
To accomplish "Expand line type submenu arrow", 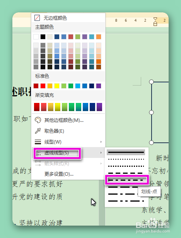I will tap(101, 142).
